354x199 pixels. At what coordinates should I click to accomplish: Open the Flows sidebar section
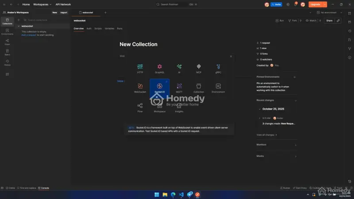coord(7,42)
